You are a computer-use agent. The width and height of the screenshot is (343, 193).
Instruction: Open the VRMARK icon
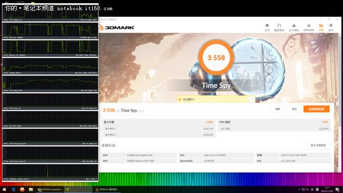[x=309, y=27]
